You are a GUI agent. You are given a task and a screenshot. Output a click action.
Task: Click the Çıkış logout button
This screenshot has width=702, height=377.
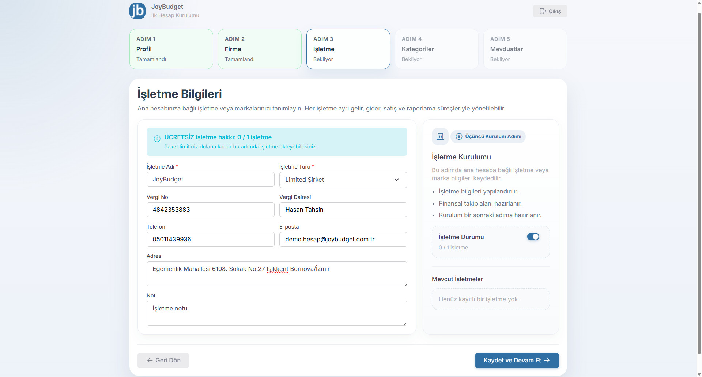(550, 11)
